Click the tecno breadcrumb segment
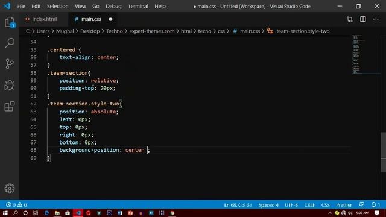Screen dimensions: 386x217 [204, 31]
